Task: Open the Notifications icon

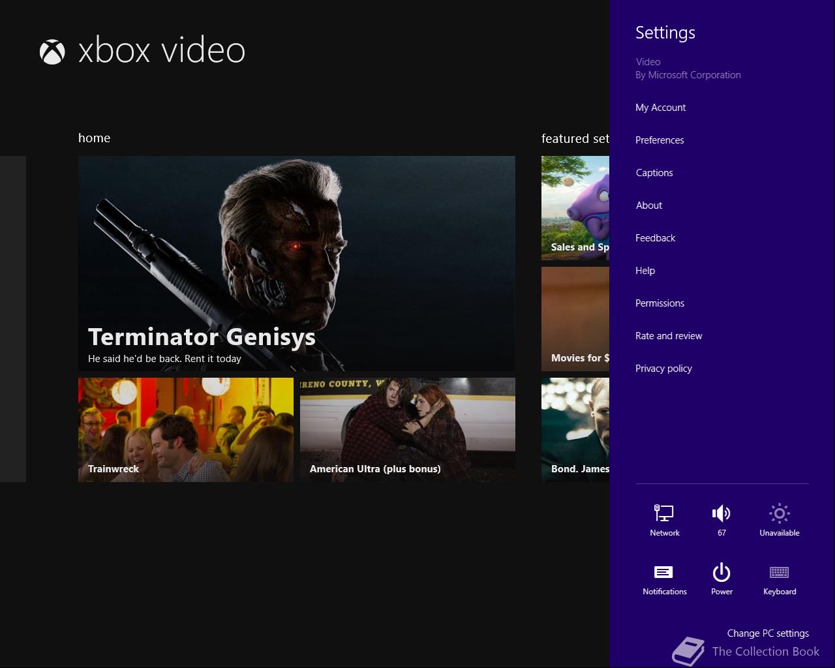Action: coord(664,579)
